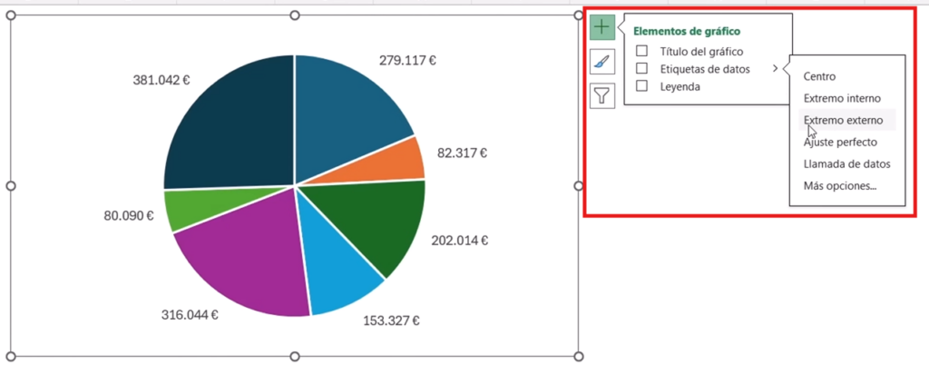Click the chart's bottom-left corner handle
The image size is (929, 385).
(x=10, y=357)
